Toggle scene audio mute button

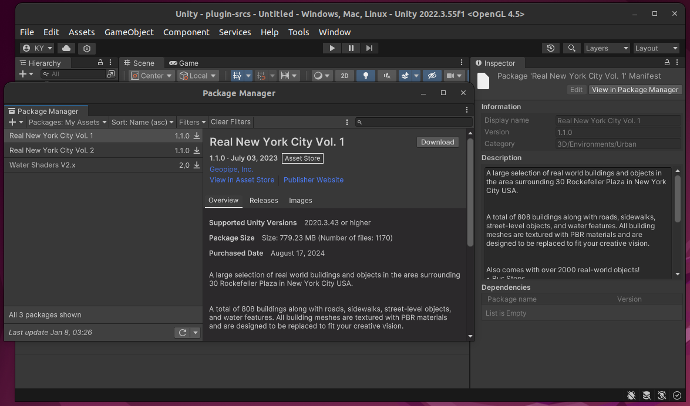[387, 76]
